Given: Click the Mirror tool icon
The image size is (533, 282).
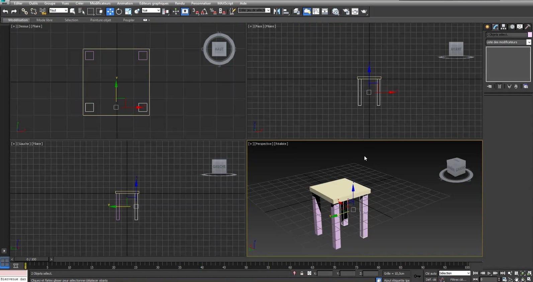Looking at the screenshot, I should point(277,11).
